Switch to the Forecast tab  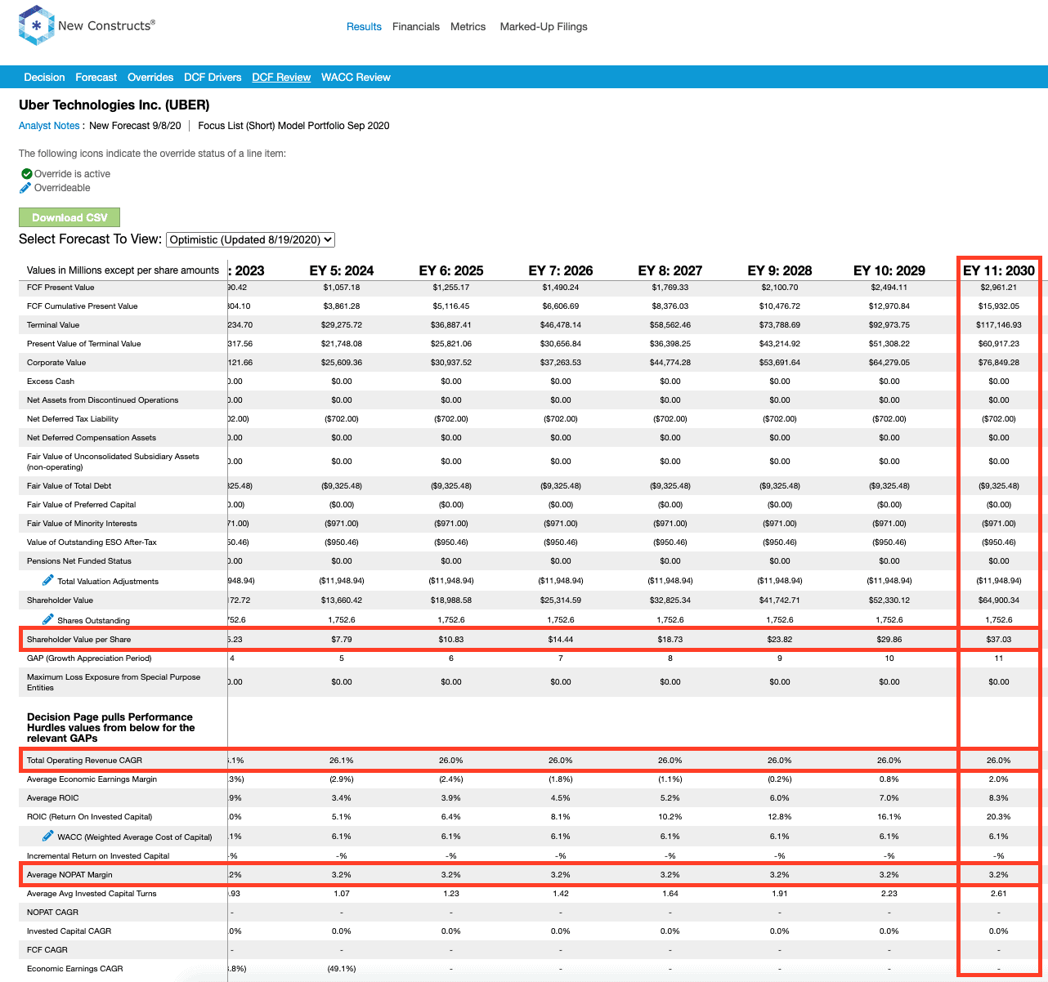tap(96, 77)
